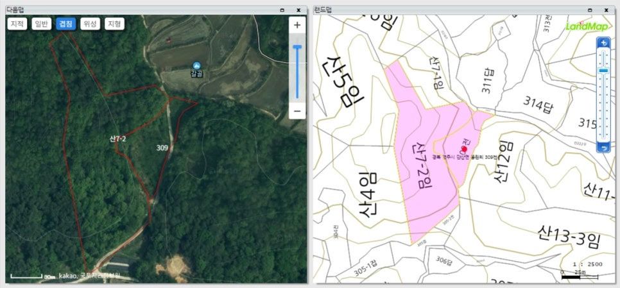This screenshot has height=288, width=620.
Task: Click the red location pin on parcel 309전
Action: (464, 149)
